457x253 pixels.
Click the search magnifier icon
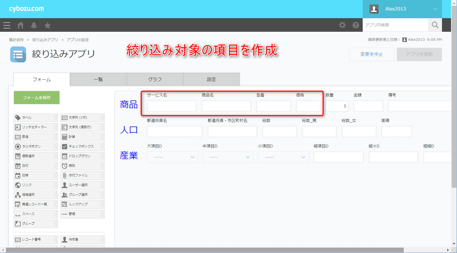click(435, 25)
